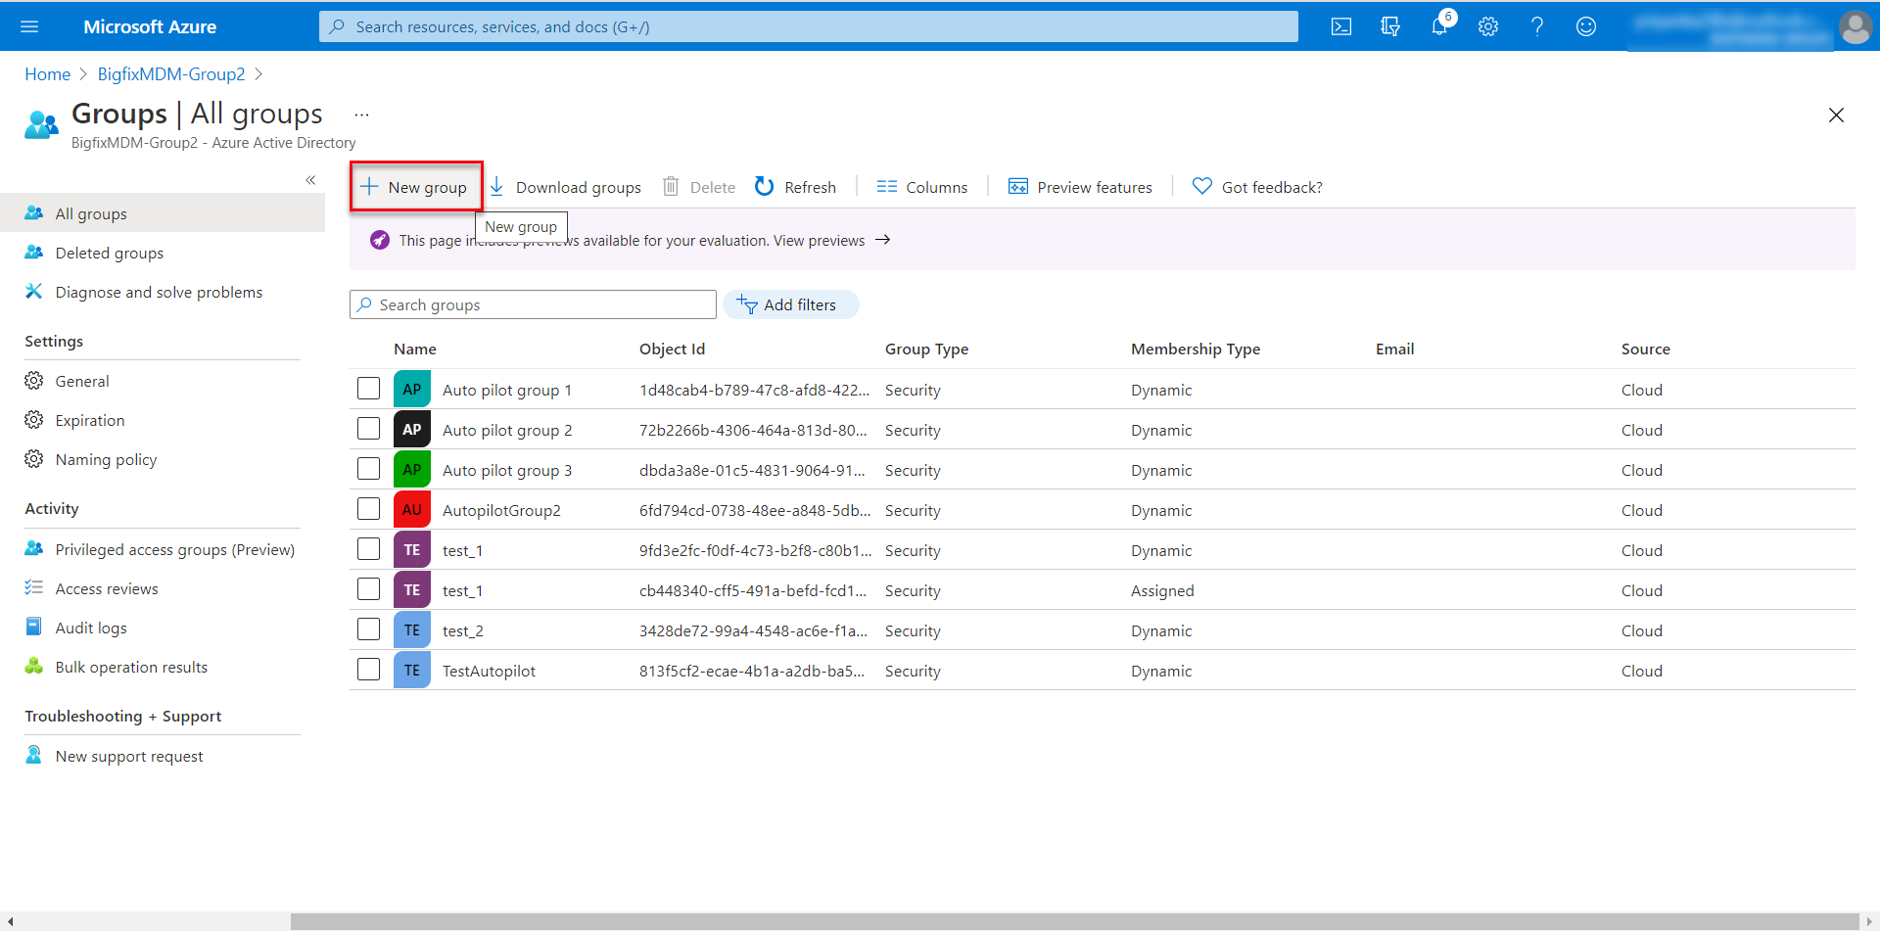This screenshot has height=931, width=1880.
Task: Open Auto pilot group 1
Action: pyautogui.click(x=507, y=390)
